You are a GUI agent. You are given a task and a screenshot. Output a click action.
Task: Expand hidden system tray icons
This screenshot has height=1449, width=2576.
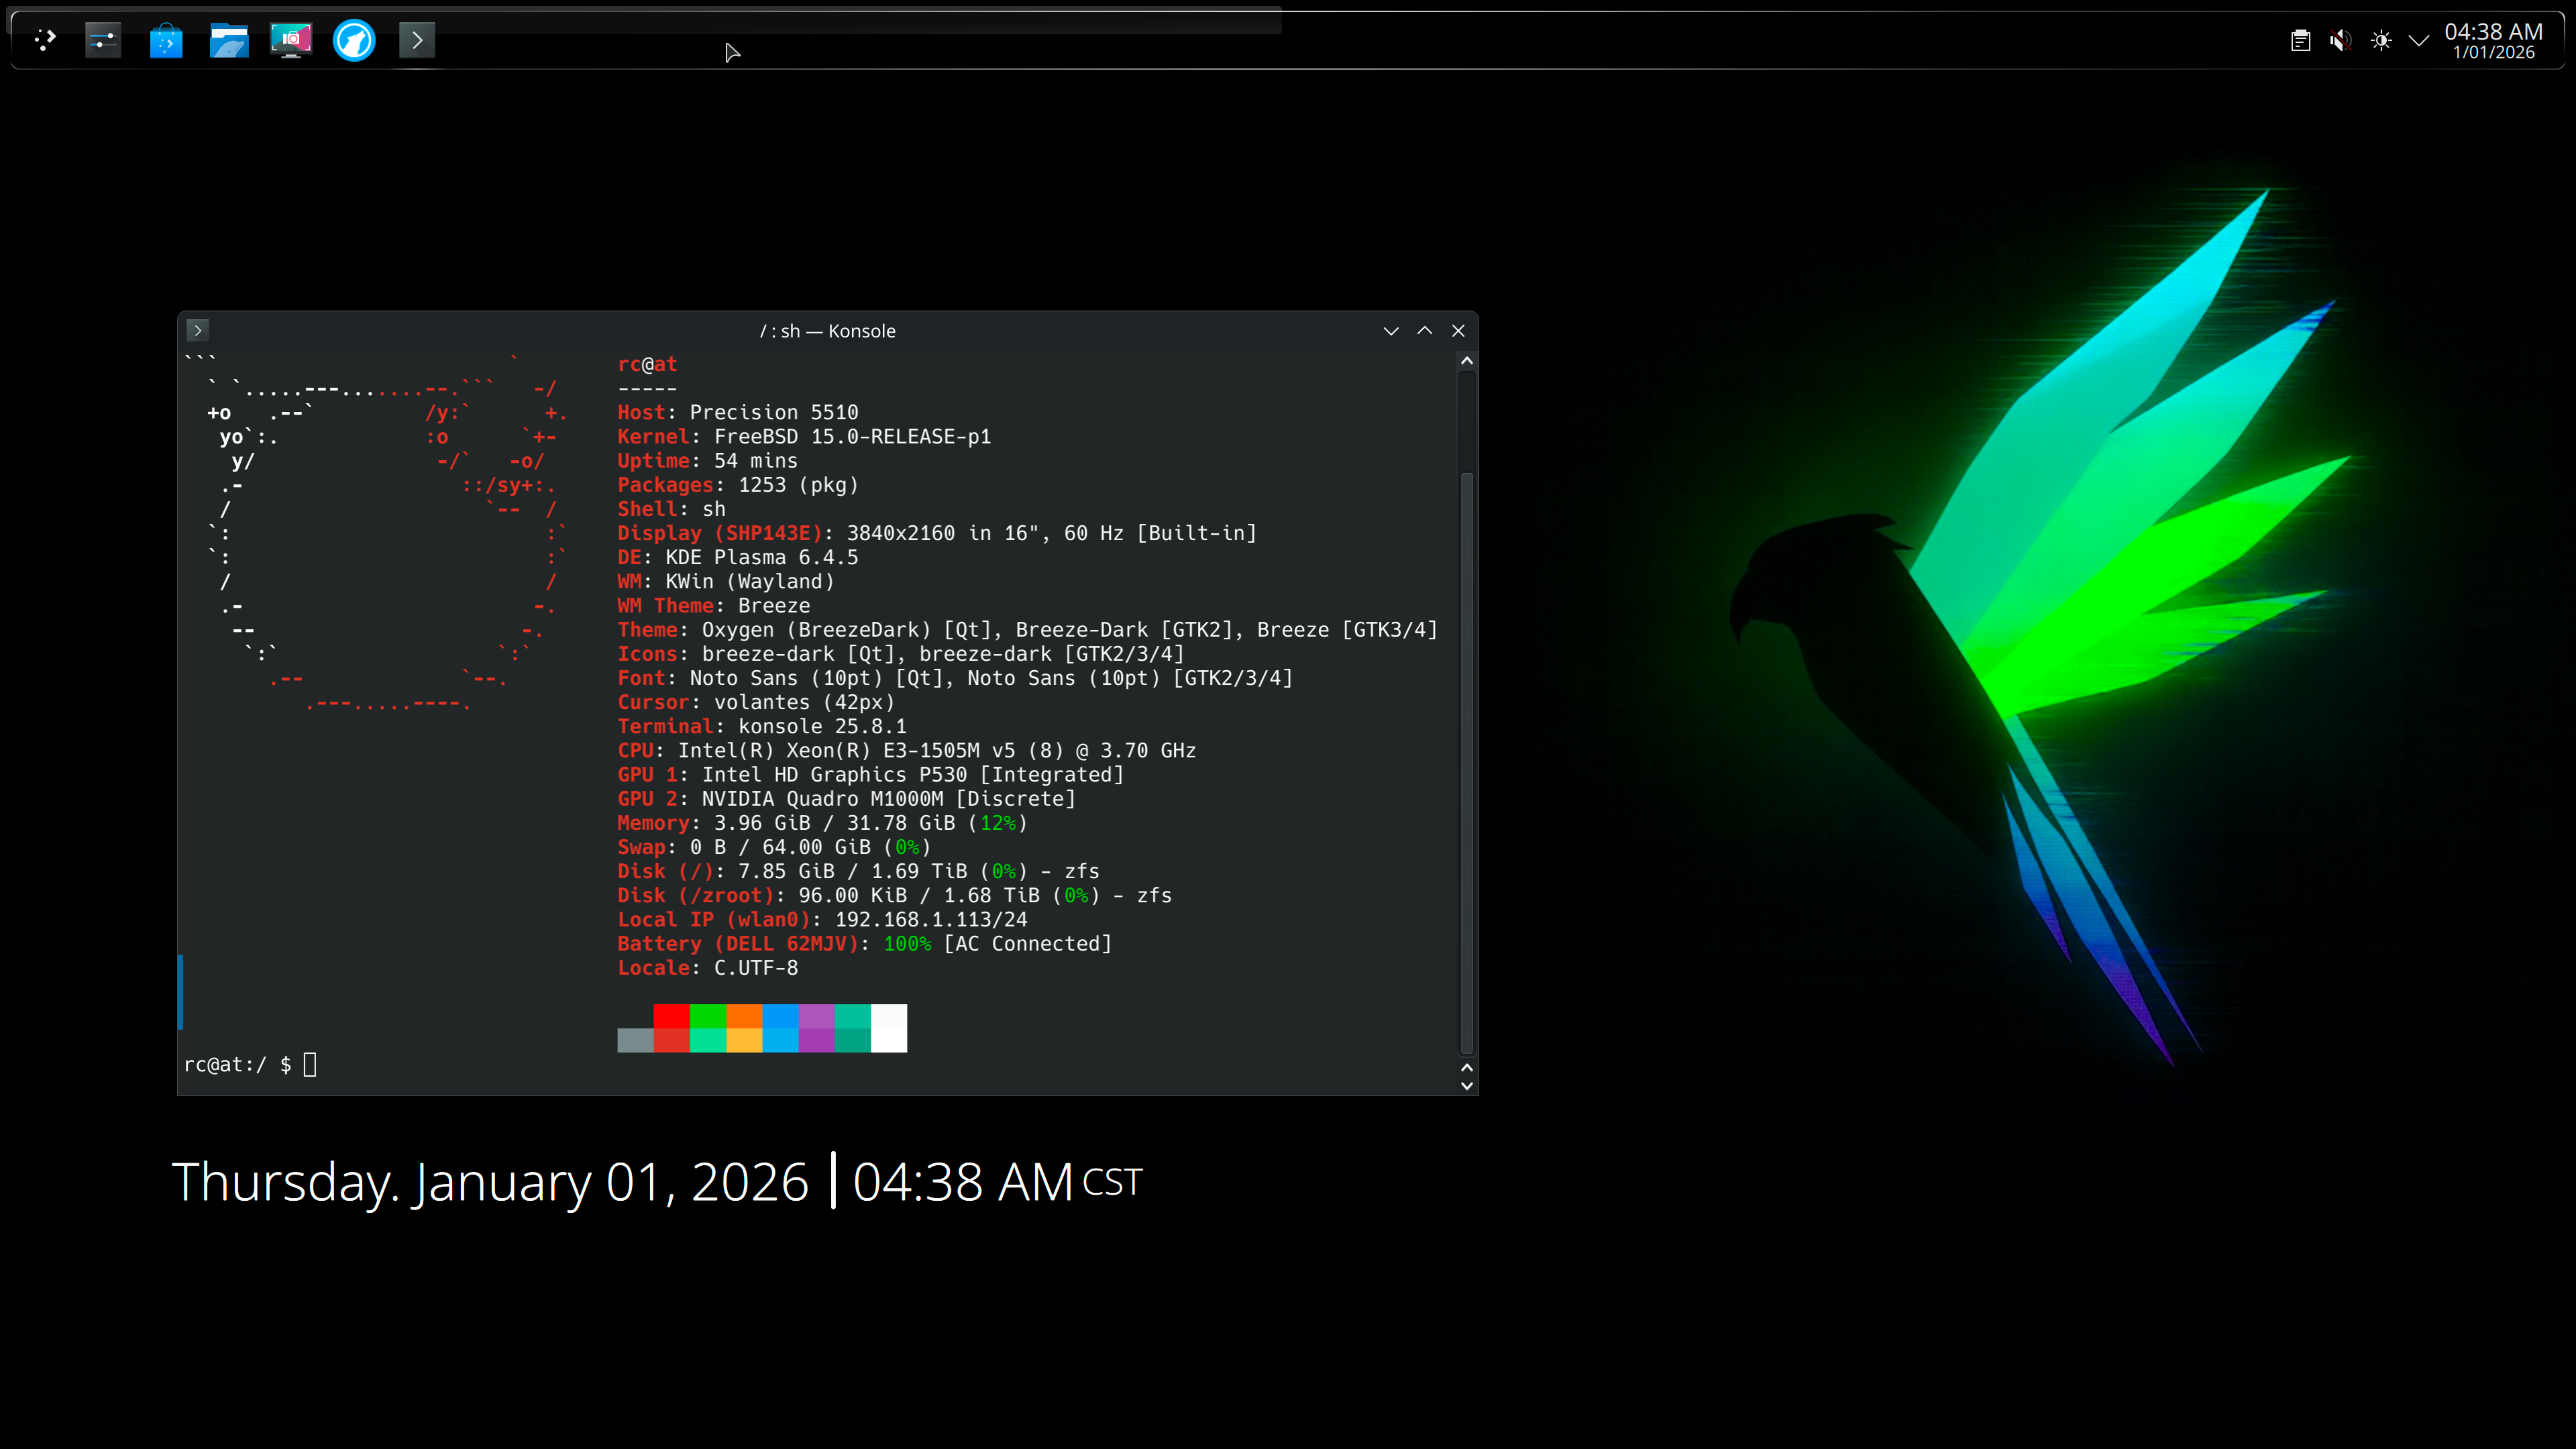2419,40
